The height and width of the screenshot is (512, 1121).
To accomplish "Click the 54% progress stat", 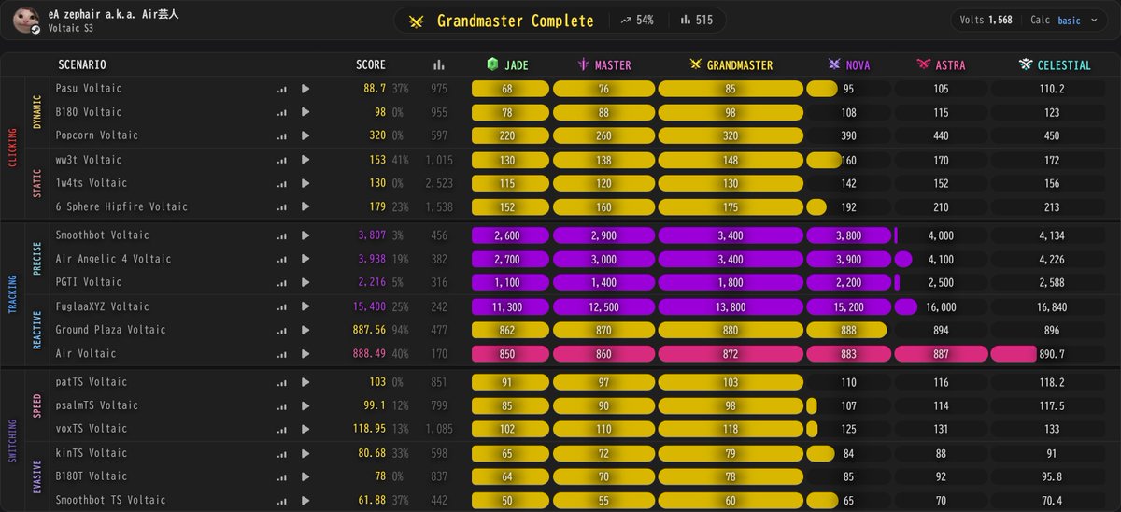I will pos(637,21).
